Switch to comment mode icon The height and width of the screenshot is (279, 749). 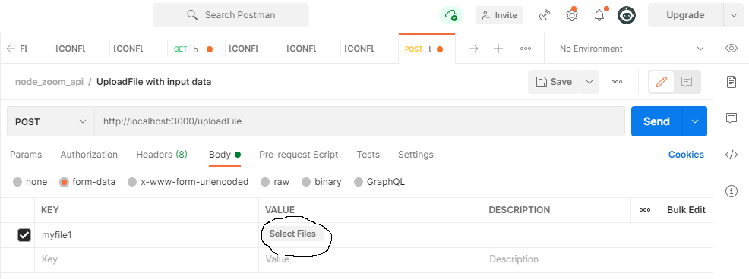(687, 82)
